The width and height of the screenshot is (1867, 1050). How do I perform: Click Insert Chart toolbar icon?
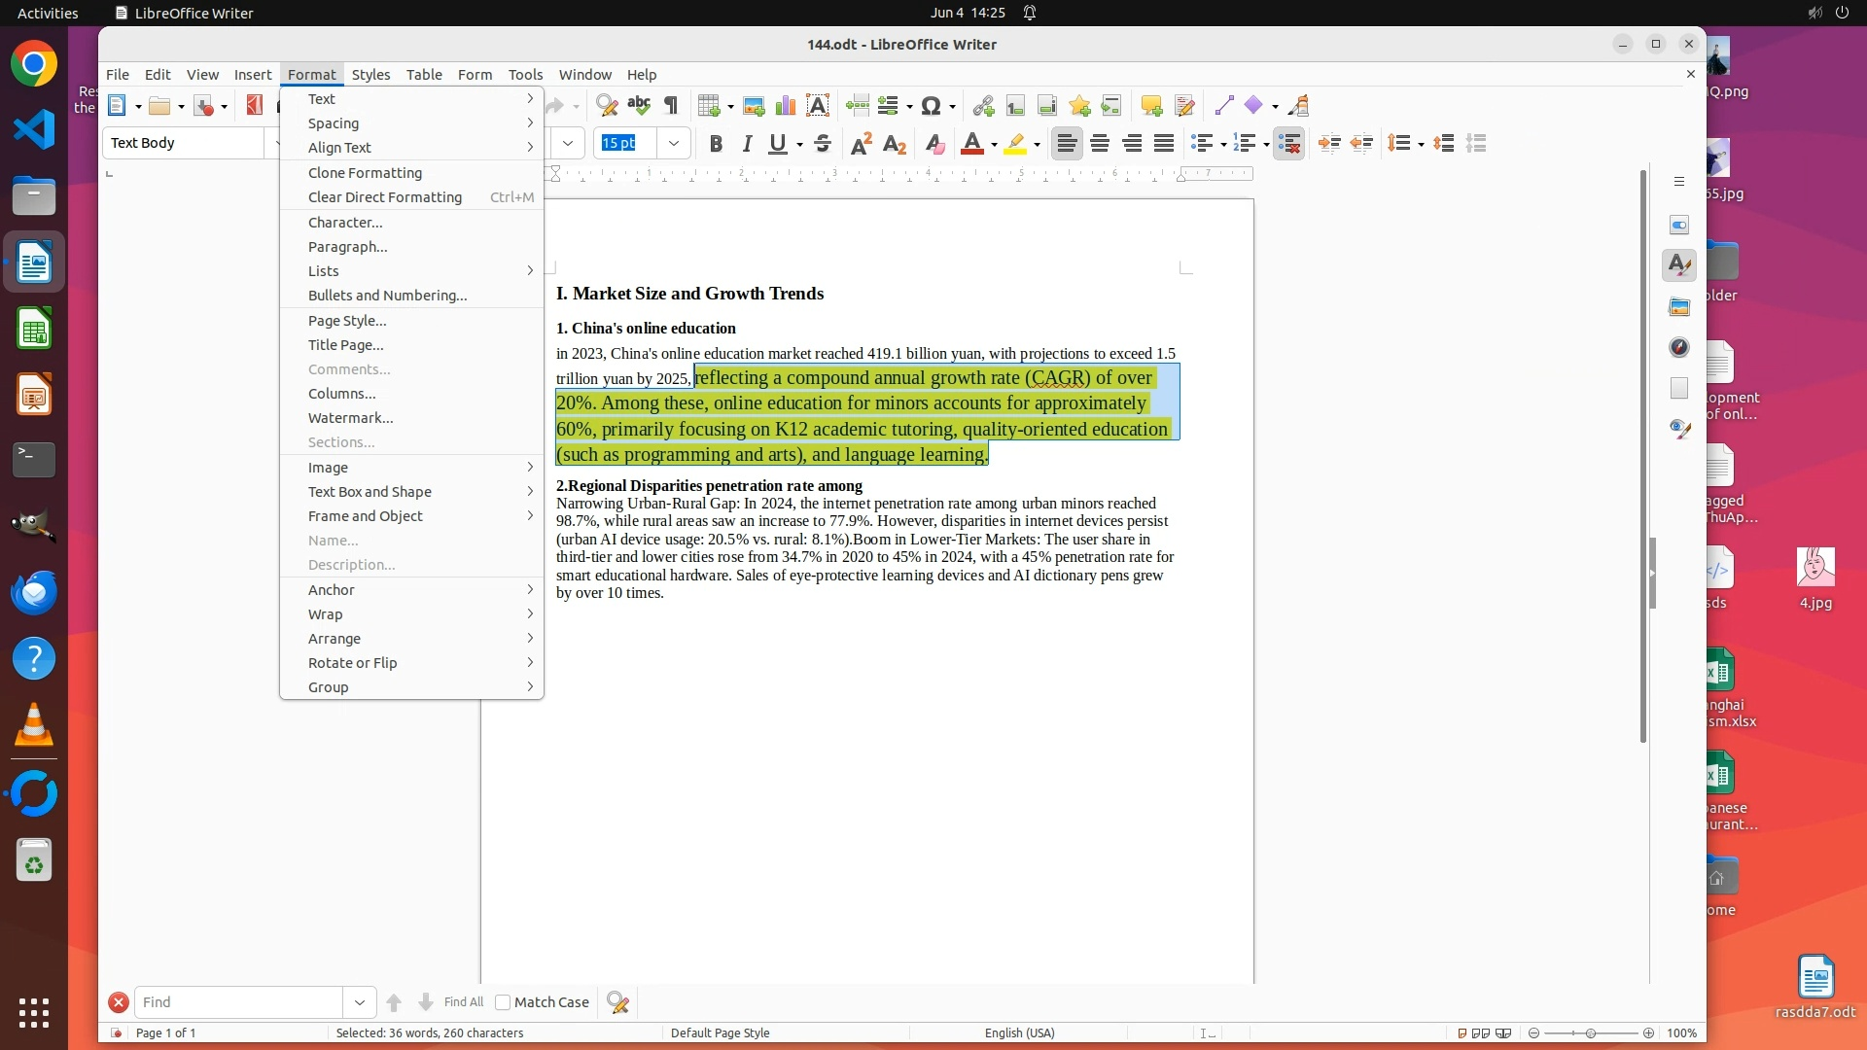(786, 106)
